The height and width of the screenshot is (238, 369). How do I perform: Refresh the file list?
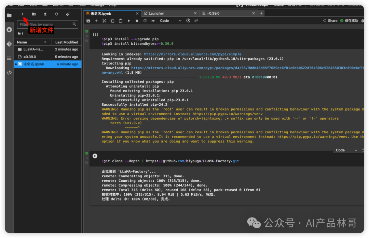[56, 14]
